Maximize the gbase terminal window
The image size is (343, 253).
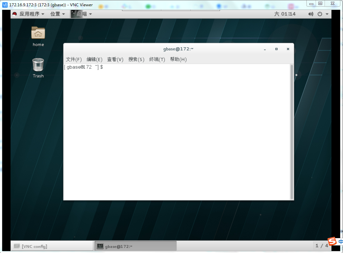(276, 49)
